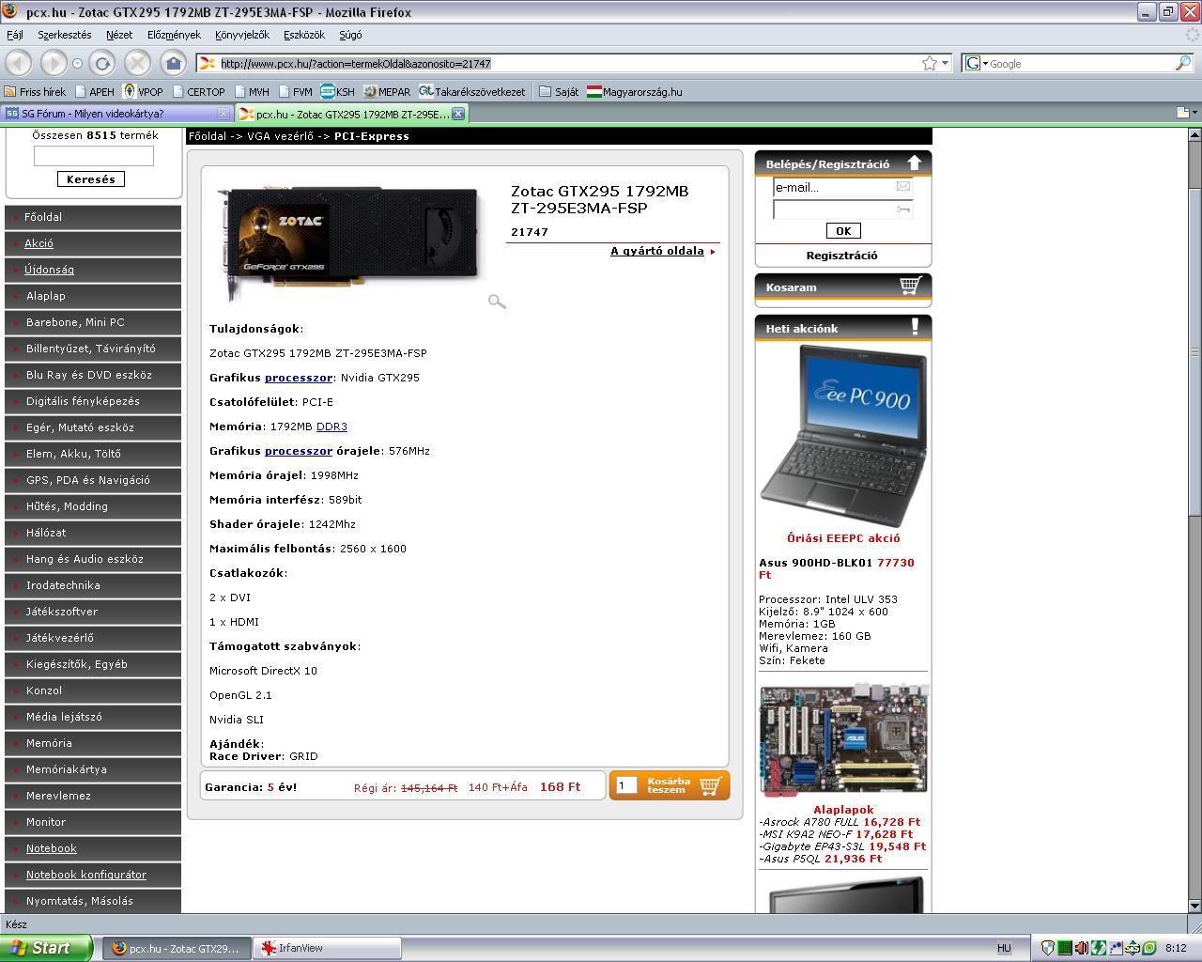Screen dimensions: 1202x962
Task: Click the Stop loading button
Action: [137, 63]
